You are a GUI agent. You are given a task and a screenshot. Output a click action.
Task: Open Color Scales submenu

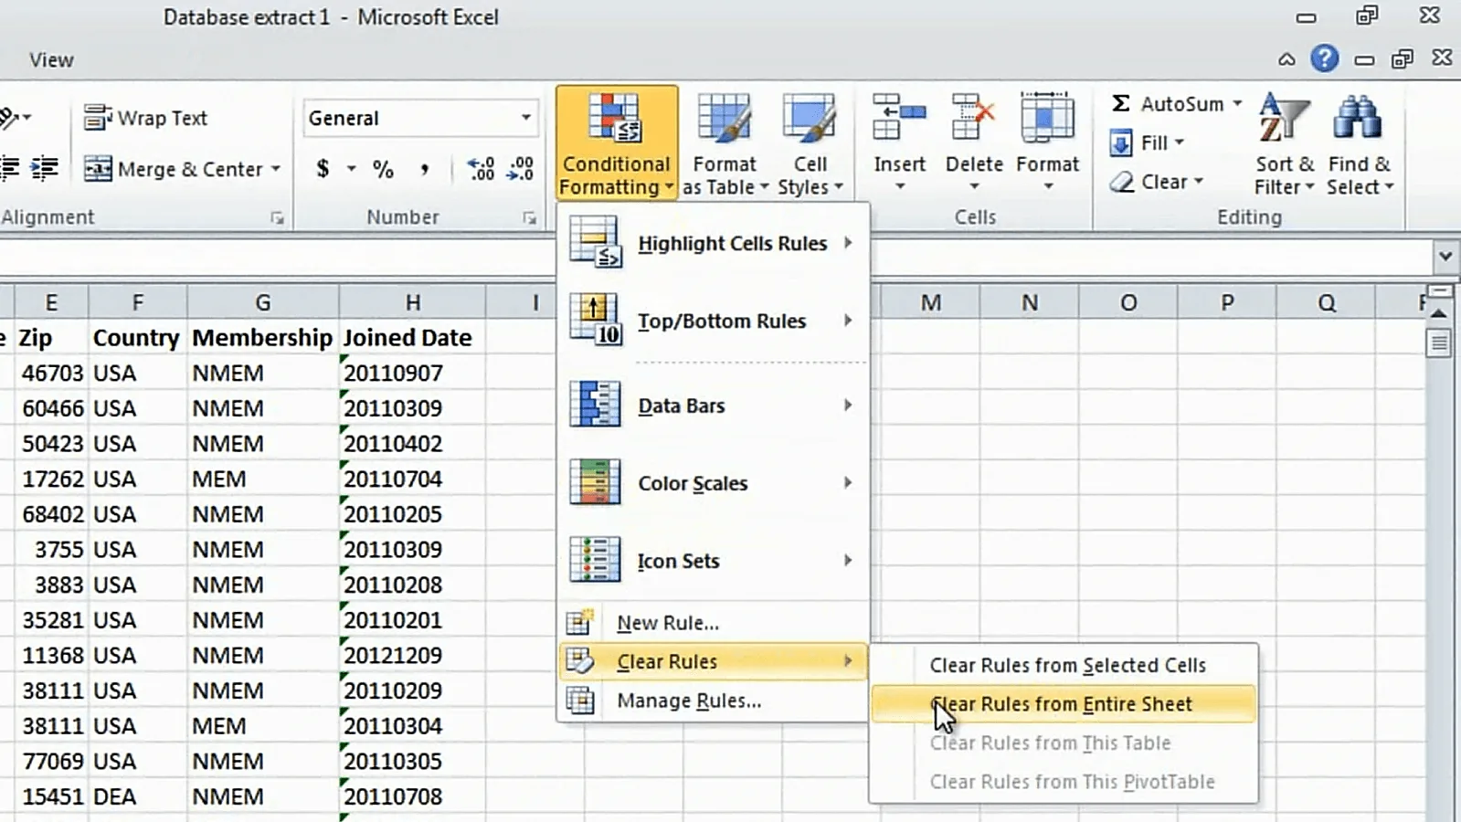713,483
